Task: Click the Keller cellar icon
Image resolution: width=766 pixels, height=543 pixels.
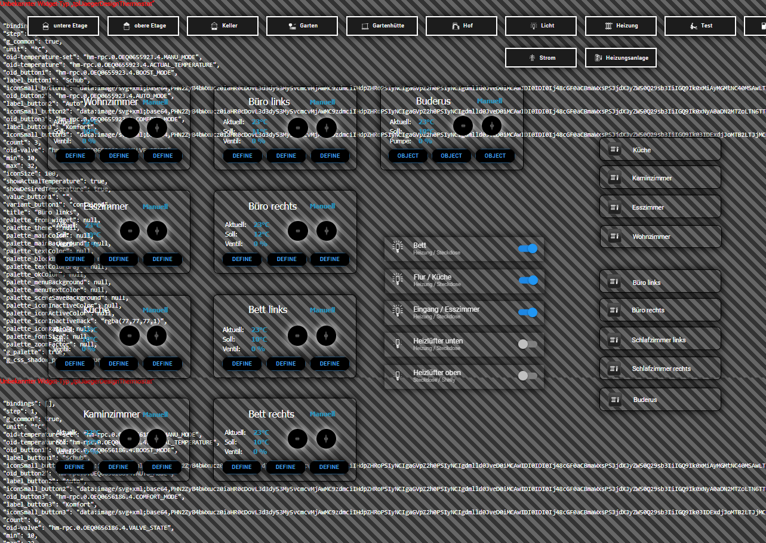Action: pyautogui.click(x=214, y=26)
